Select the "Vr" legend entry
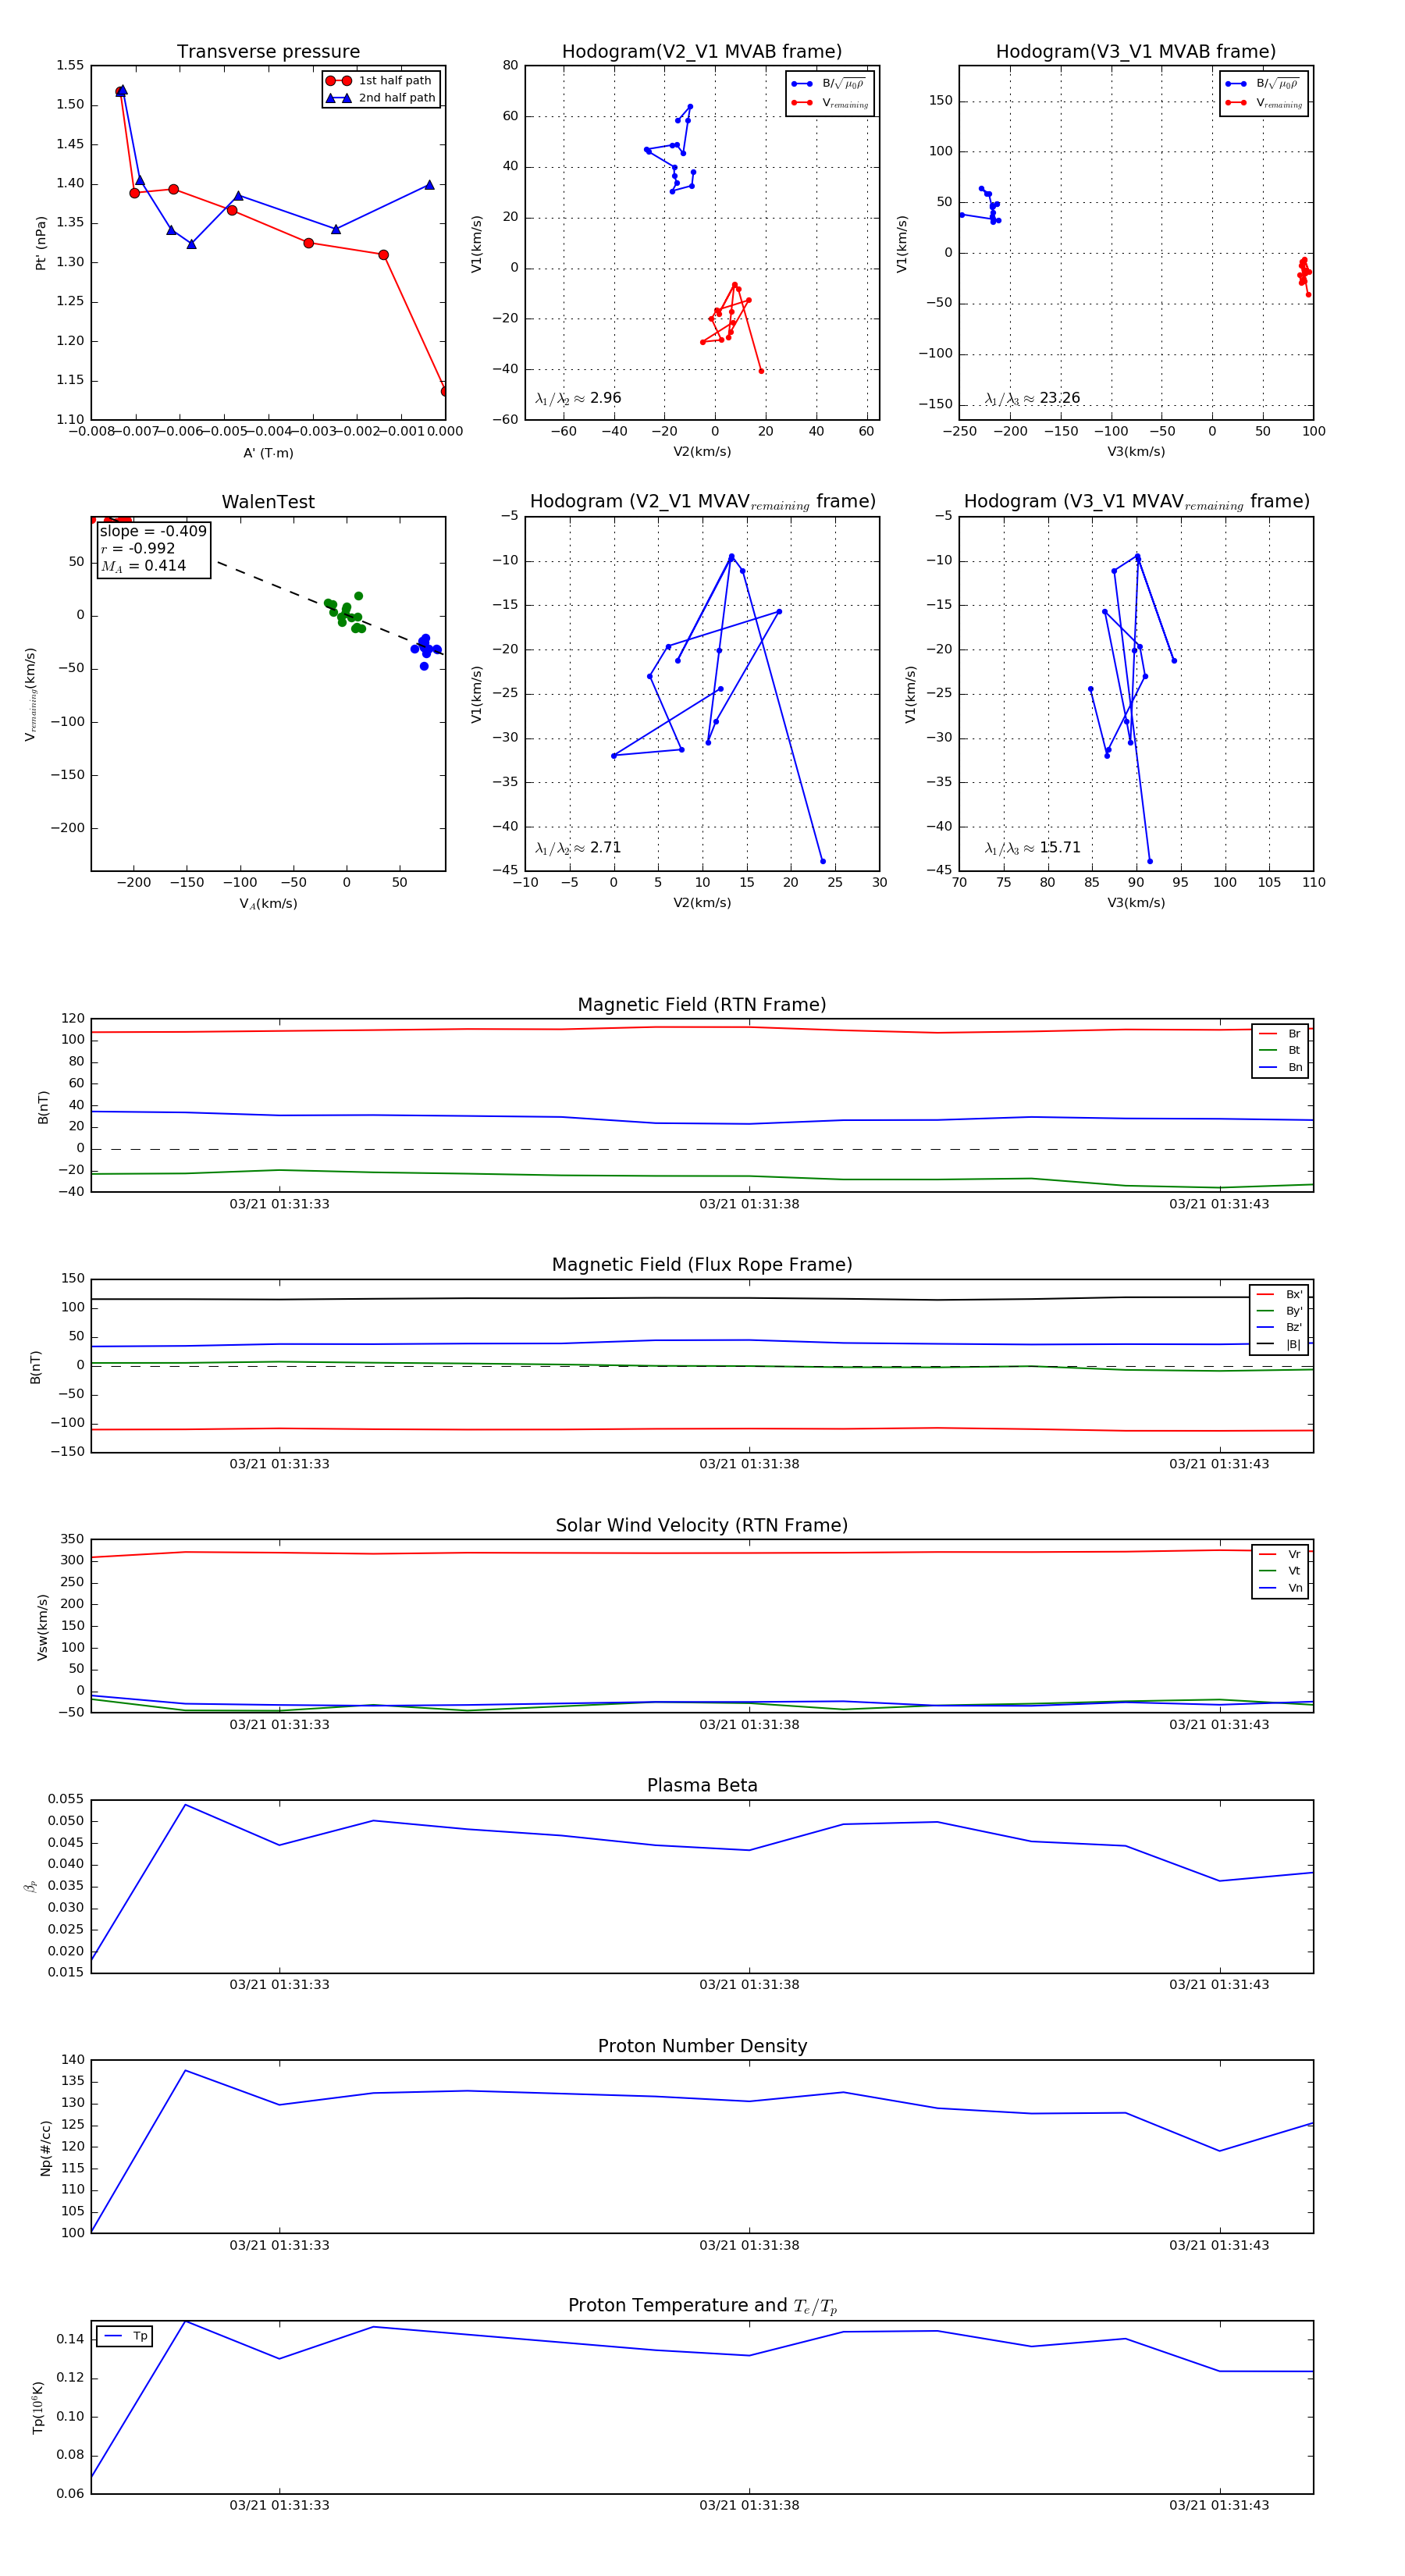The height and width of the screenshot is (2576, 1405). (x=1280, y=1555)
